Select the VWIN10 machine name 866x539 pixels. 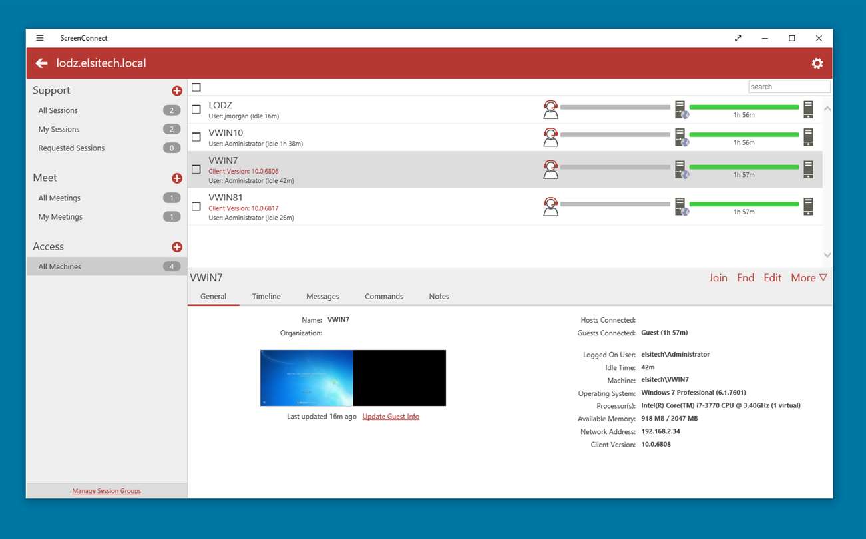tap(226, 133)
